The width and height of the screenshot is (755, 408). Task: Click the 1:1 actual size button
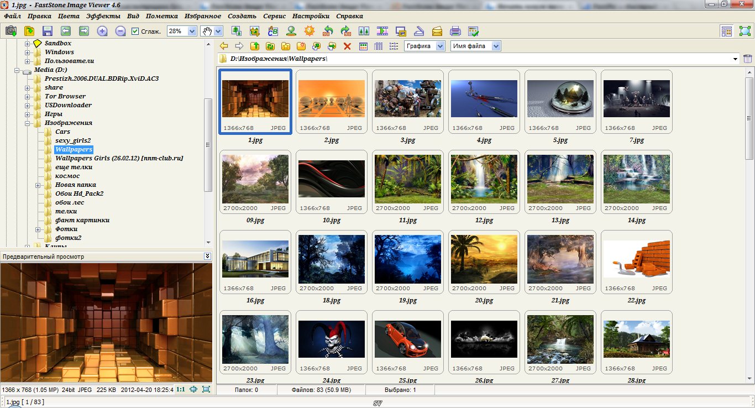click(x=180, y=390)
